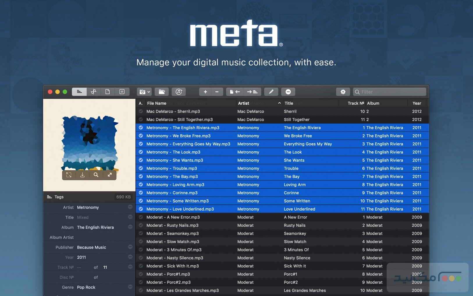Click the plus icon to add tracks

tap(205, 92)
